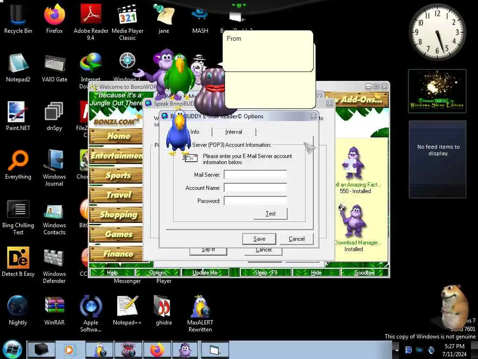Viewport: 478px width, 359px height.
Task: Click in the Account Name field
Action: (x=255, y=188)
